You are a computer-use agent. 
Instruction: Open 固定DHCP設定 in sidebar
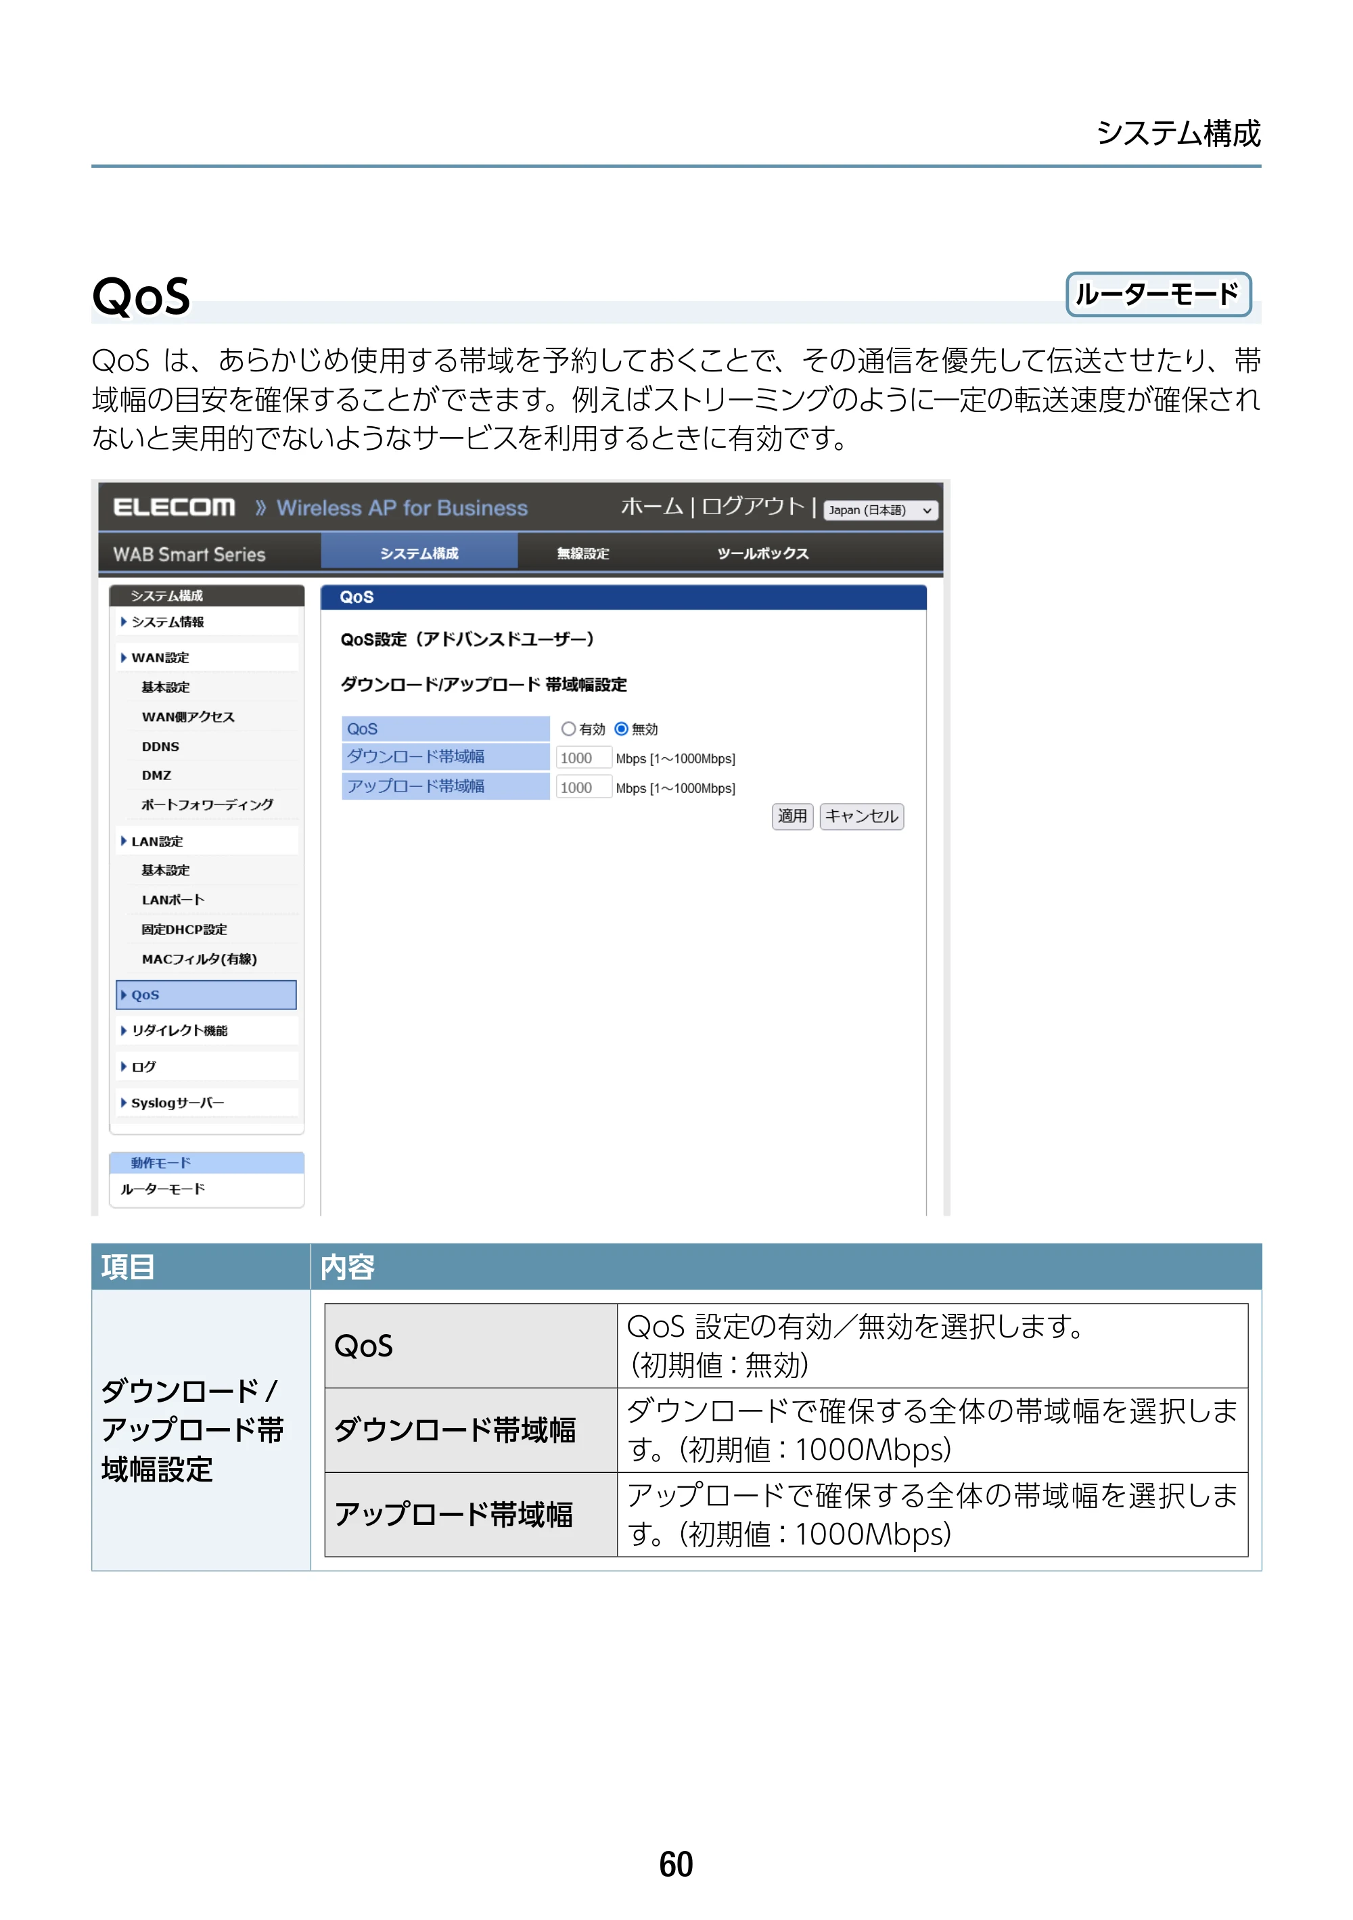click(x=184, y=929)
